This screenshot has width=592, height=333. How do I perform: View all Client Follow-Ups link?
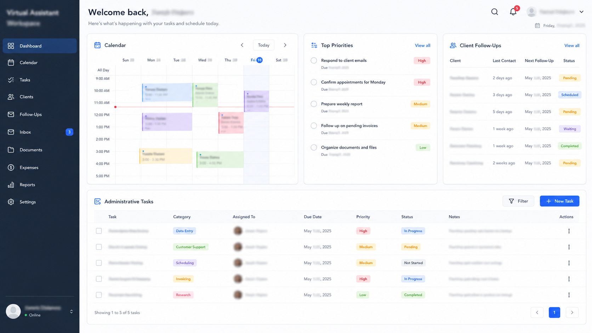pos(572,45)
